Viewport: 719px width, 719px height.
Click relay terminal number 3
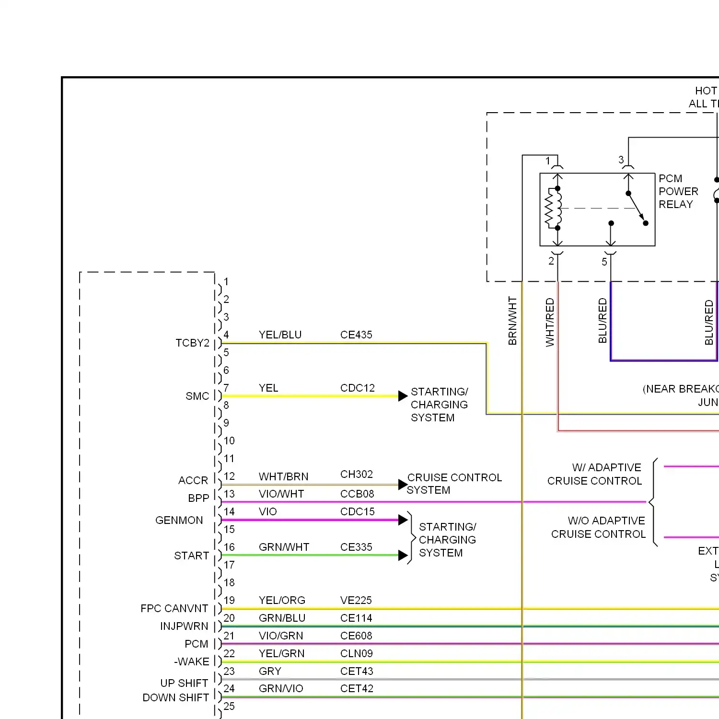point(621,160)
